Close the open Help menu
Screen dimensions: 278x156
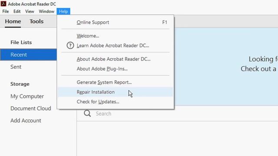[63, 12]
